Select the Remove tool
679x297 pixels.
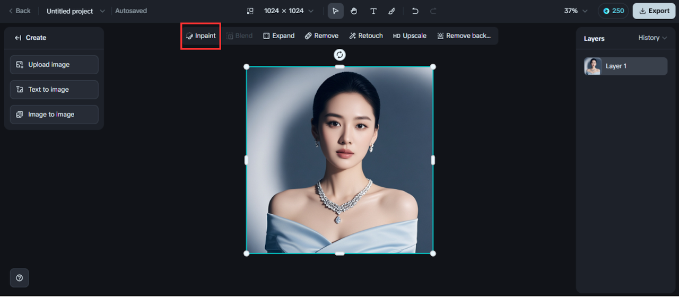pos(321,36)
